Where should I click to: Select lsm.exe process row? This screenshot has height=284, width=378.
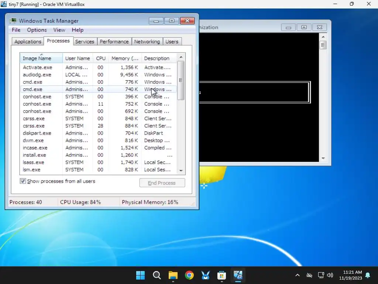(98, 169)
